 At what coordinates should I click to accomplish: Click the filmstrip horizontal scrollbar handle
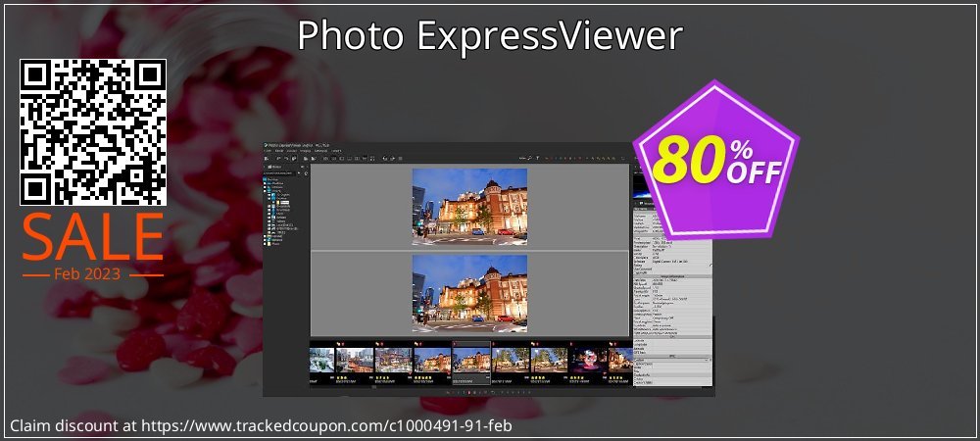pos(373,387)
